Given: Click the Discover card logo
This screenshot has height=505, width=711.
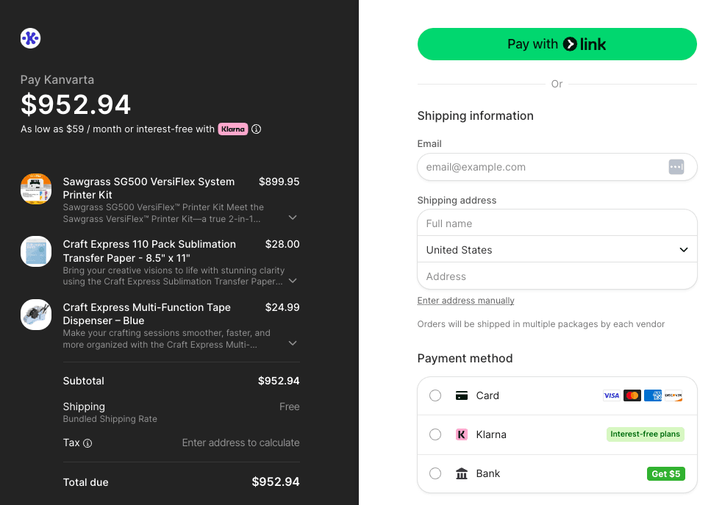Looking at the screenshot, I should pos(674,395).
